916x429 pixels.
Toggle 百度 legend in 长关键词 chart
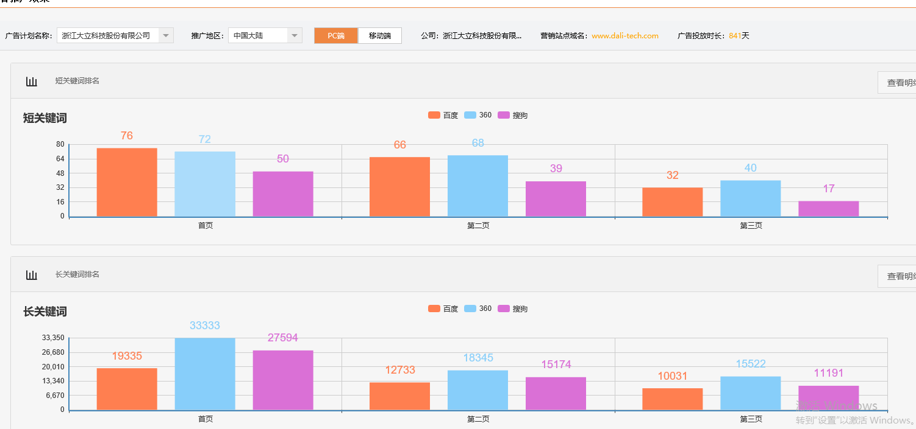point(443,309)
